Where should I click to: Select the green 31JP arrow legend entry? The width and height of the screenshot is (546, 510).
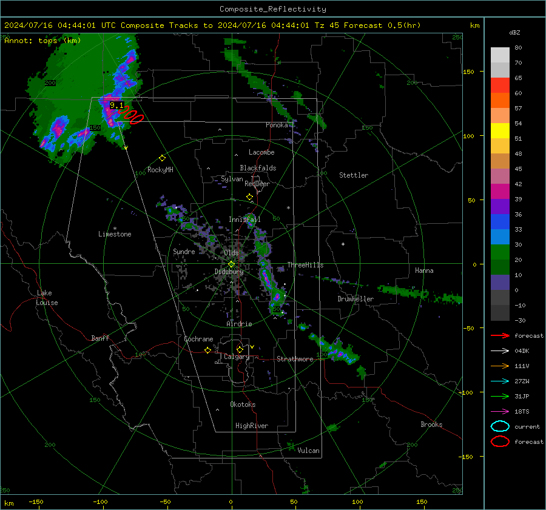tap(500, 396)
